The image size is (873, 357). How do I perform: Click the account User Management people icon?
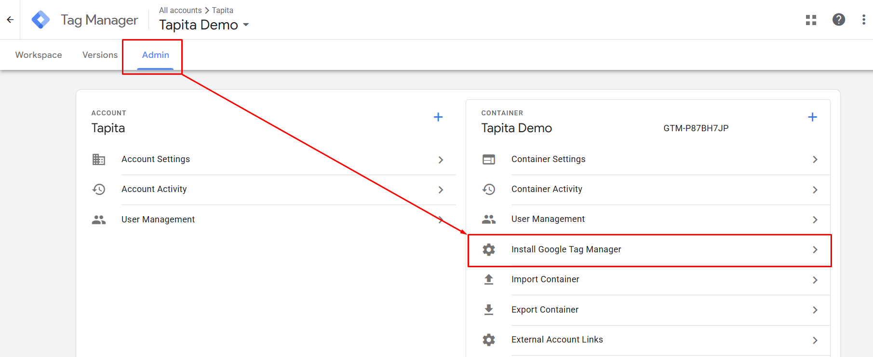click(99, 220)
